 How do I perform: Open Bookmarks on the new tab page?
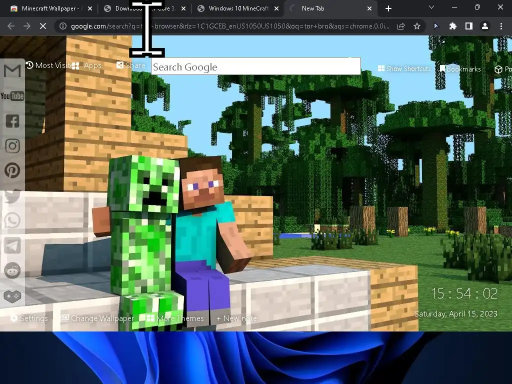point(460,69)
